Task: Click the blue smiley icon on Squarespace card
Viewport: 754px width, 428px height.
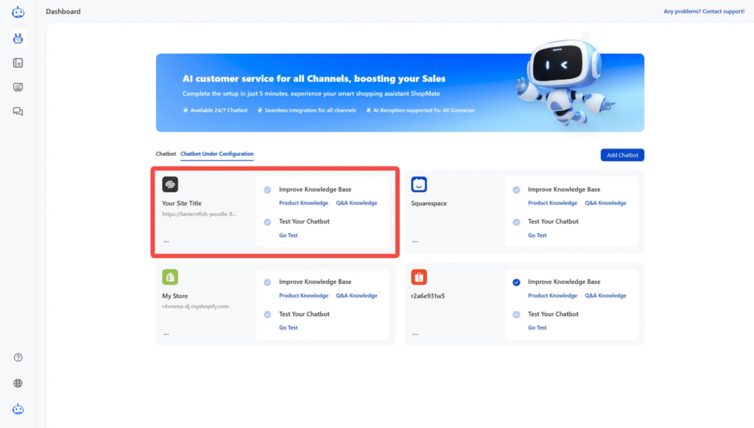Action: click(419, 185)
